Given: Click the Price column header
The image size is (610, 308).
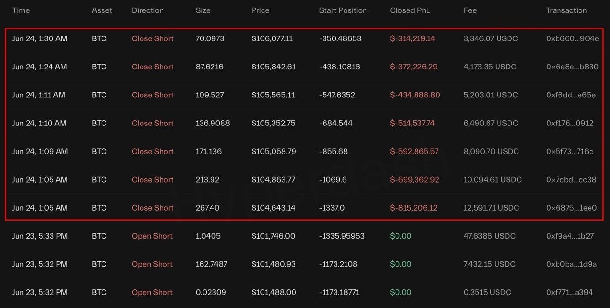Looking at the screenshot, I should (x=260, y=10).
